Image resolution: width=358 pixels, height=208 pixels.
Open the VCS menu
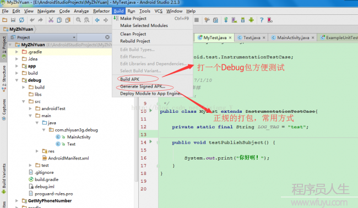coord(159,11)
